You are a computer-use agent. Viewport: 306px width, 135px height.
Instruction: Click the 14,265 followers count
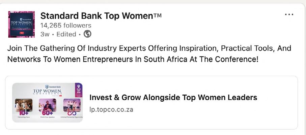point(66,26)
